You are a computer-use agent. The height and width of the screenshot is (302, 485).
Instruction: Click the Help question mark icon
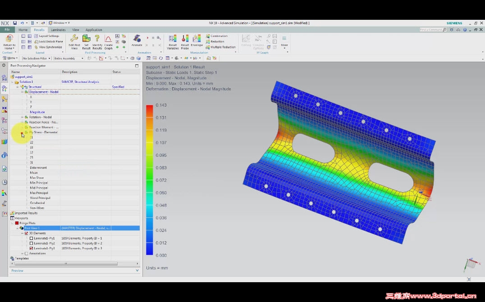(x=465, y=30)
